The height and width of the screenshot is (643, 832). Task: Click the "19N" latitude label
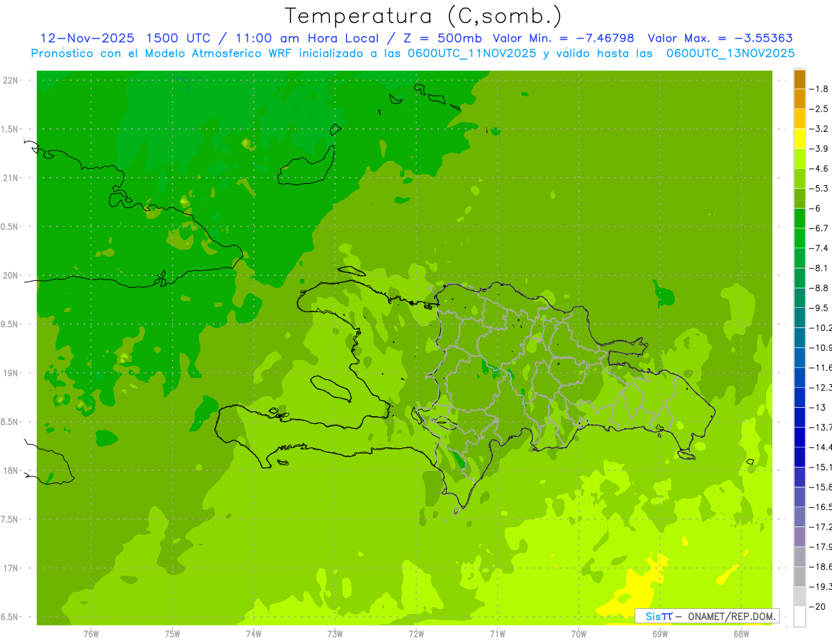coord(10,373)
